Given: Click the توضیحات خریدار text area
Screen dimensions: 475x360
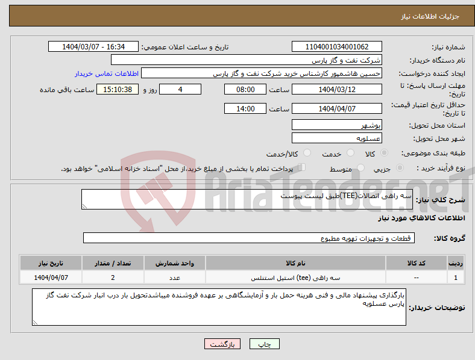Looking at the screenshot, I should (x=219, y=307).
